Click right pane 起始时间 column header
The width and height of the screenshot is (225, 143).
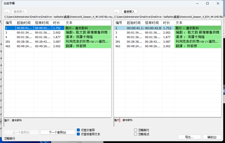135,23
